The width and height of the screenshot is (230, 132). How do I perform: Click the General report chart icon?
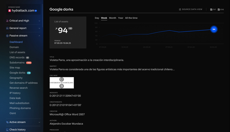click(7, 28)
